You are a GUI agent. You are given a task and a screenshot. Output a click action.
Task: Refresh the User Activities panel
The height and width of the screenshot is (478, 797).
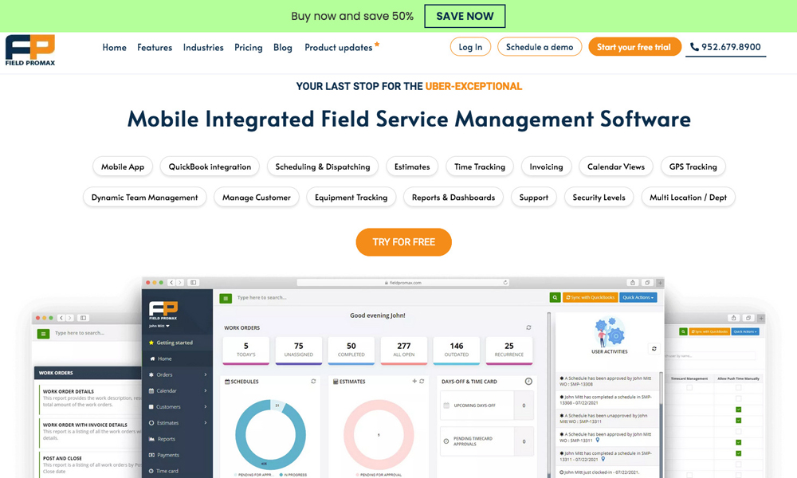click(x=654, y=349)
